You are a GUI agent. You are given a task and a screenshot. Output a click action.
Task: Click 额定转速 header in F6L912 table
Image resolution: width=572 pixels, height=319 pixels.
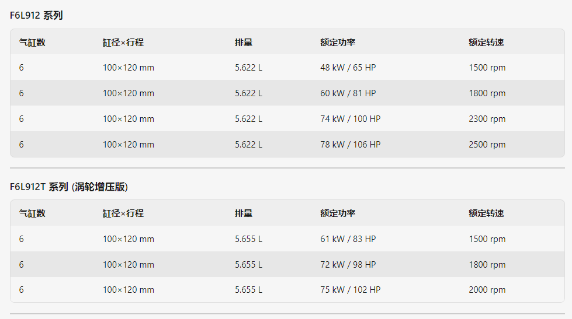pyautogui.click(x=486, y=42)
